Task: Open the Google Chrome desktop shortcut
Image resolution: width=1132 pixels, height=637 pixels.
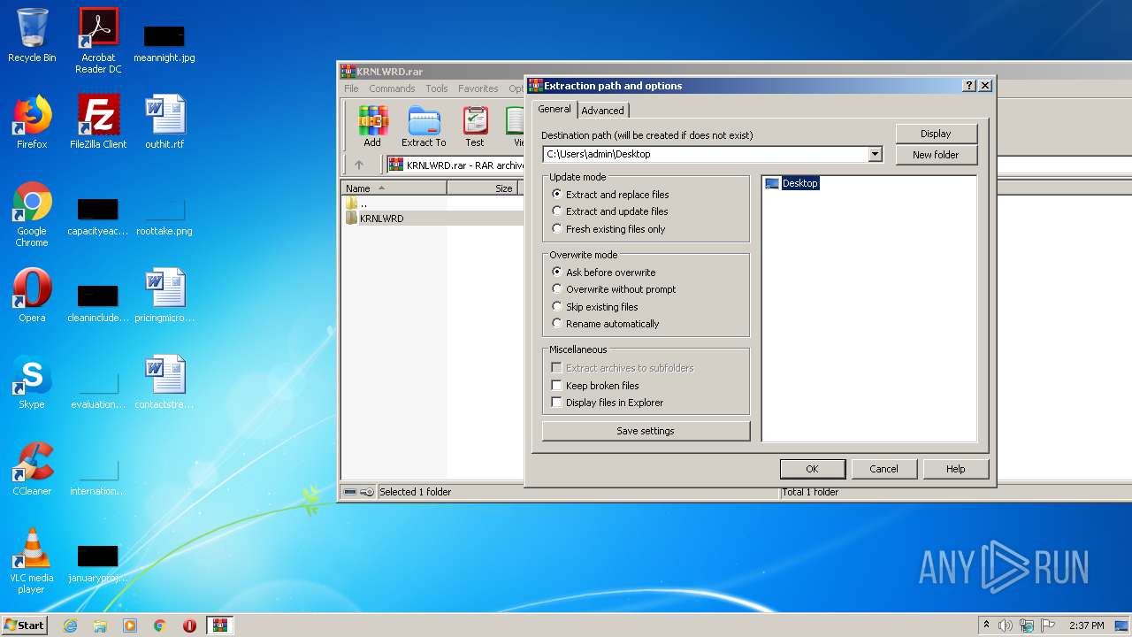Action: click(x=32, y=214)
